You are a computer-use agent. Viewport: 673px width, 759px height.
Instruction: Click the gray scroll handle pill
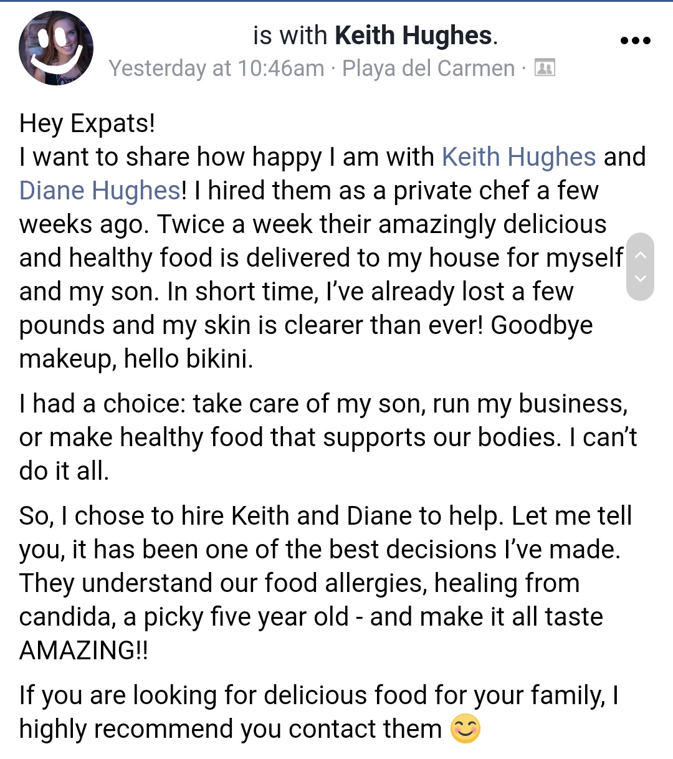click(640, 267)
